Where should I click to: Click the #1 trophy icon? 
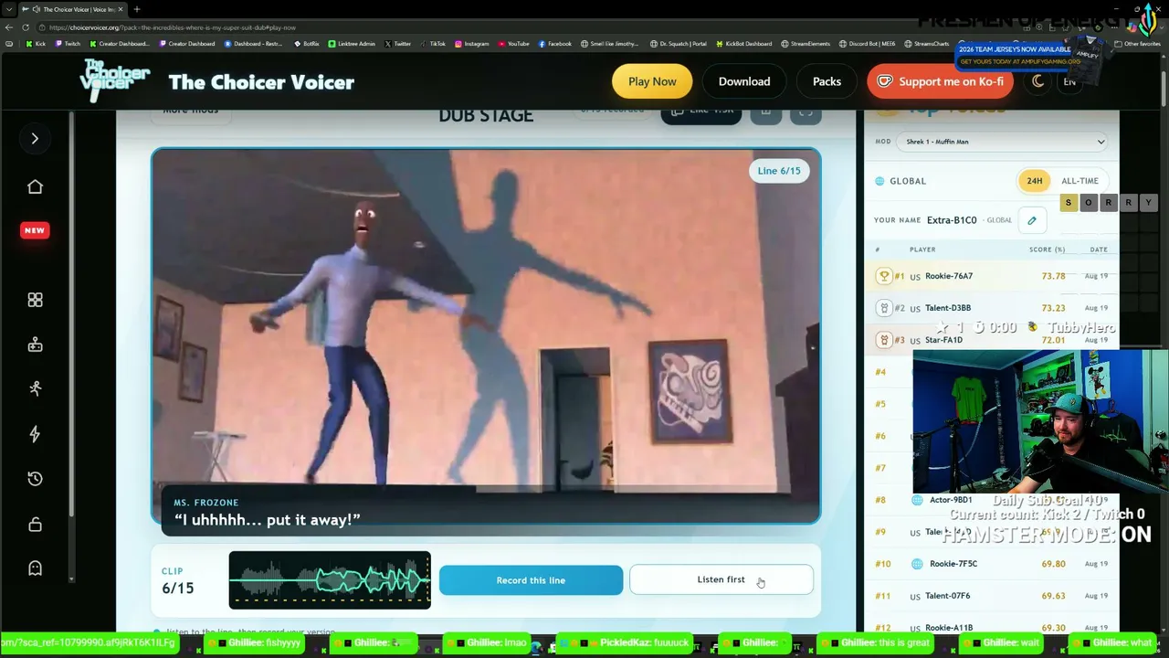[x=884, y=276]
